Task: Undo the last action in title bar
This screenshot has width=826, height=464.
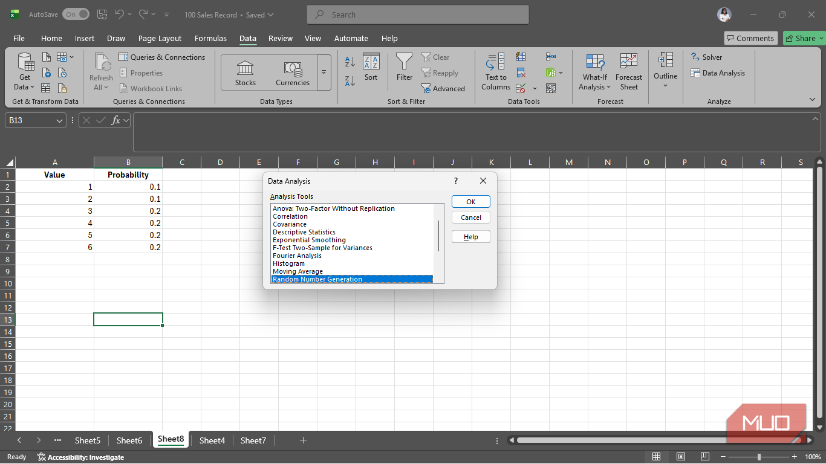Action: pos(120,14)
